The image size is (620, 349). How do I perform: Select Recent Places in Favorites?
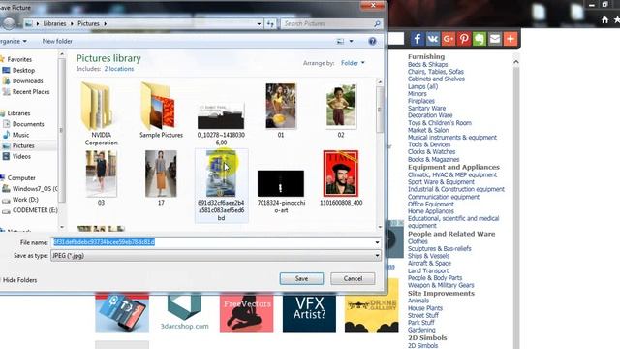click(x=31, y=92)
